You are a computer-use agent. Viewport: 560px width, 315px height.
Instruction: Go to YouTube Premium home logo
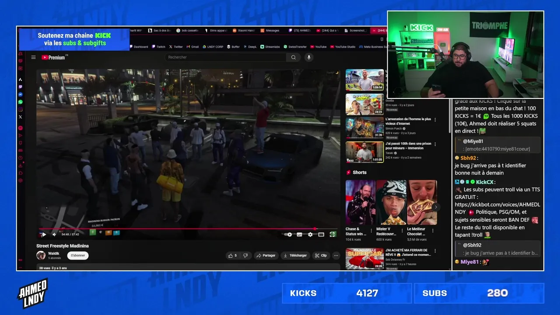pyautogui.click(x=54, y=57)
